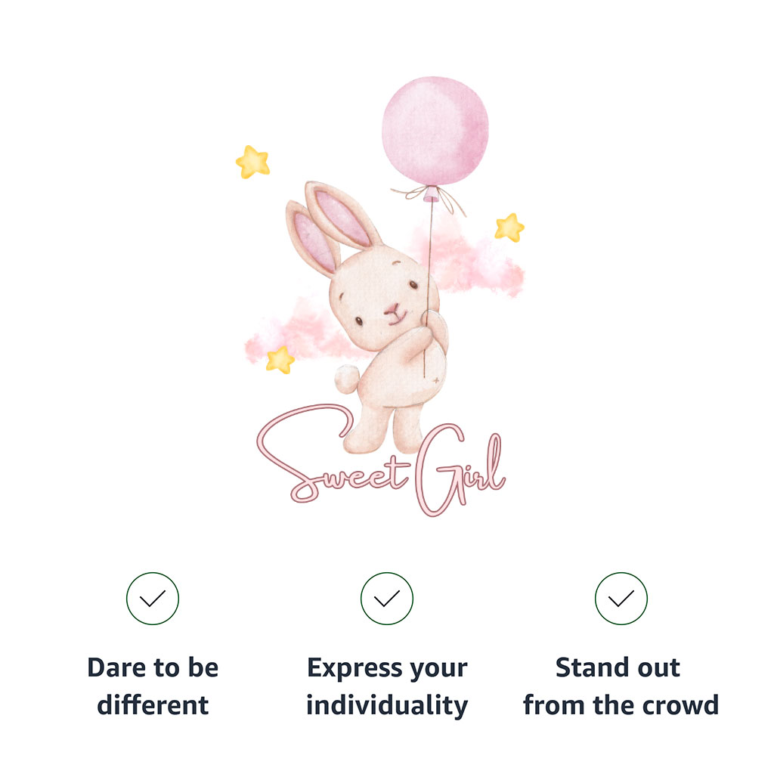This screenshot has width=774, height=774.
Task: Select the "Express your individuality" text
Action: tap(387, 686)
